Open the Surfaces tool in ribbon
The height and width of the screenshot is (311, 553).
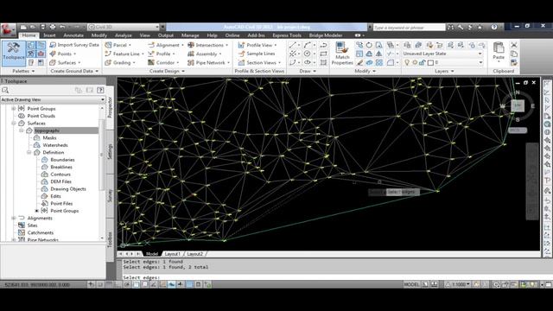pos(66,62)
